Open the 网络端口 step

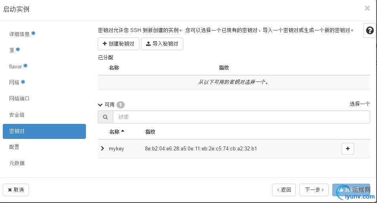19,99
